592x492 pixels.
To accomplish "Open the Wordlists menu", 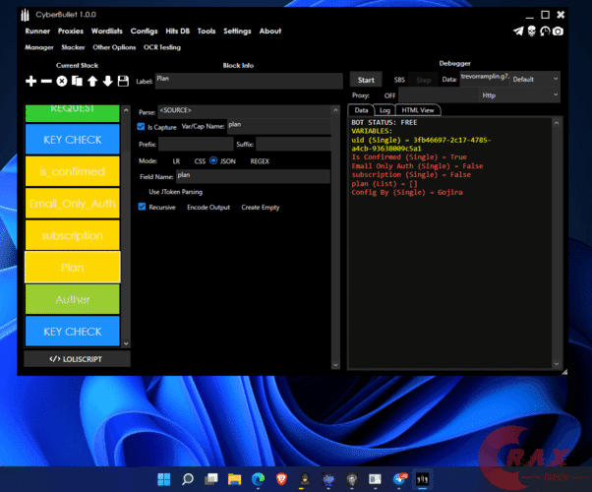I will pos(106,31).
